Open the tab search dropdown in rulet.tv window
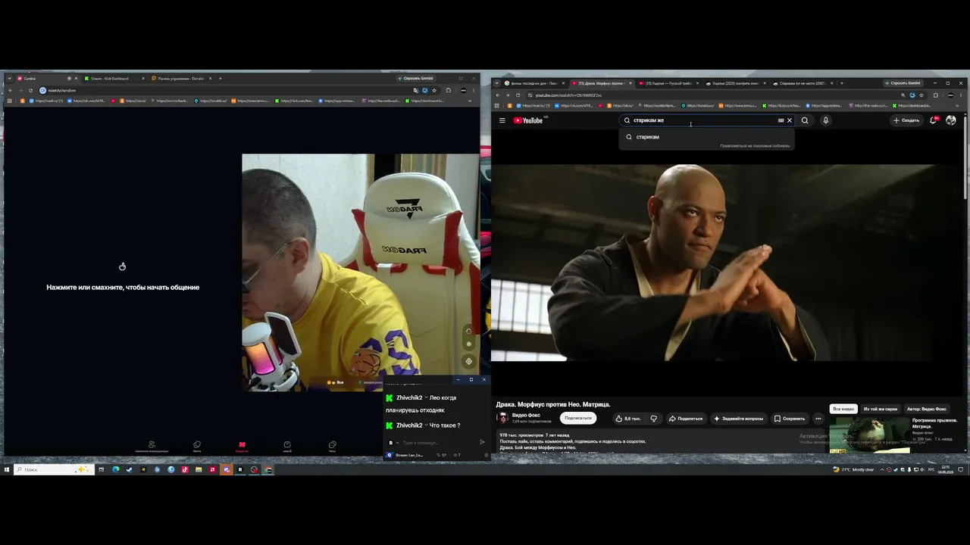This screenshot has width=970, height=545. (9, 78)
